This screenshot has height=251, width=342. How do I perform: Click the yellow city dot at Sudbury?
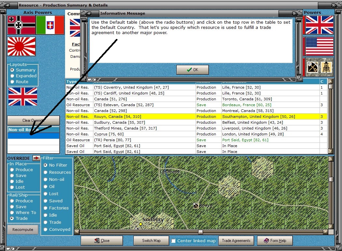(141, 224)
